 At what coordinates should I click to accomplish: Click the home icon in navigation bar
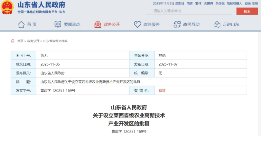(21, 24)
